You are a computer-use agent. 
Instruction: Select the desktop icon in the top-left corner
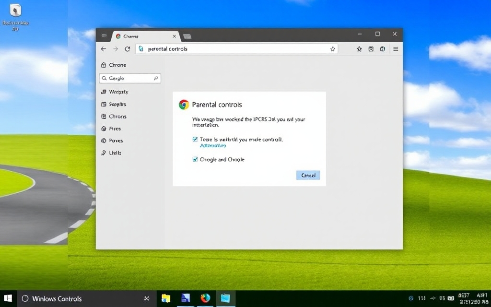pos(15,17)
